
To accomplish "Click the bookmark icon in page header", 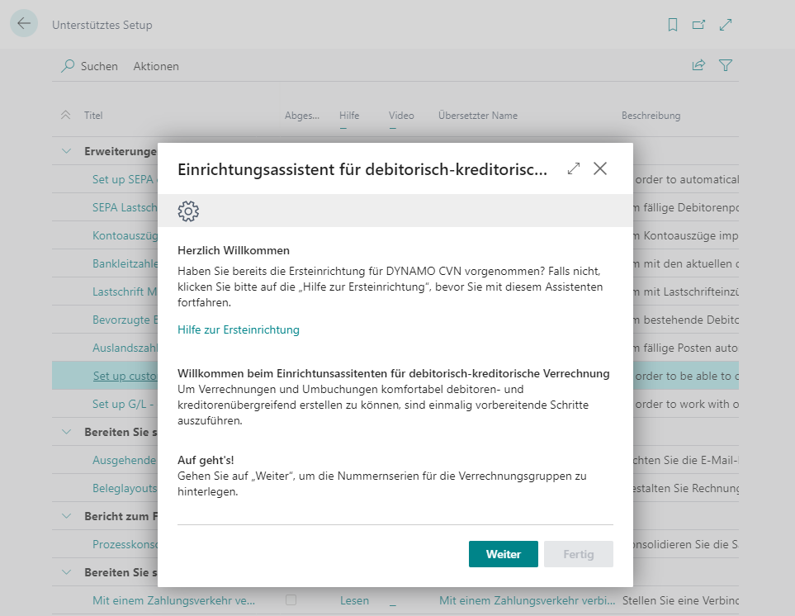I will [672, 24].
